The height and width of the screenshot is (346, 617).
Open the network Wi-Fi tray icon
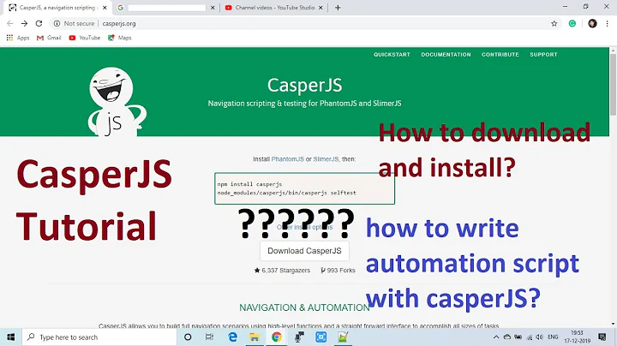[530, 337]
